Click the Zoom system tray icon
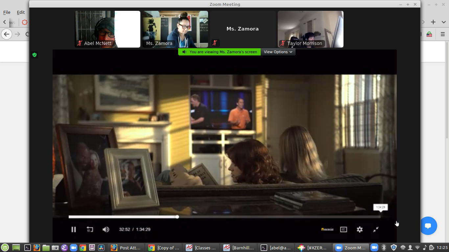Viewport: 449px width, 252px height. tap(374, 248)
